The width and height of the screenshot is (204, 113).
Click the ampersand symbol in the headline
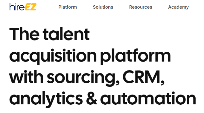click(x=92, y=99)
